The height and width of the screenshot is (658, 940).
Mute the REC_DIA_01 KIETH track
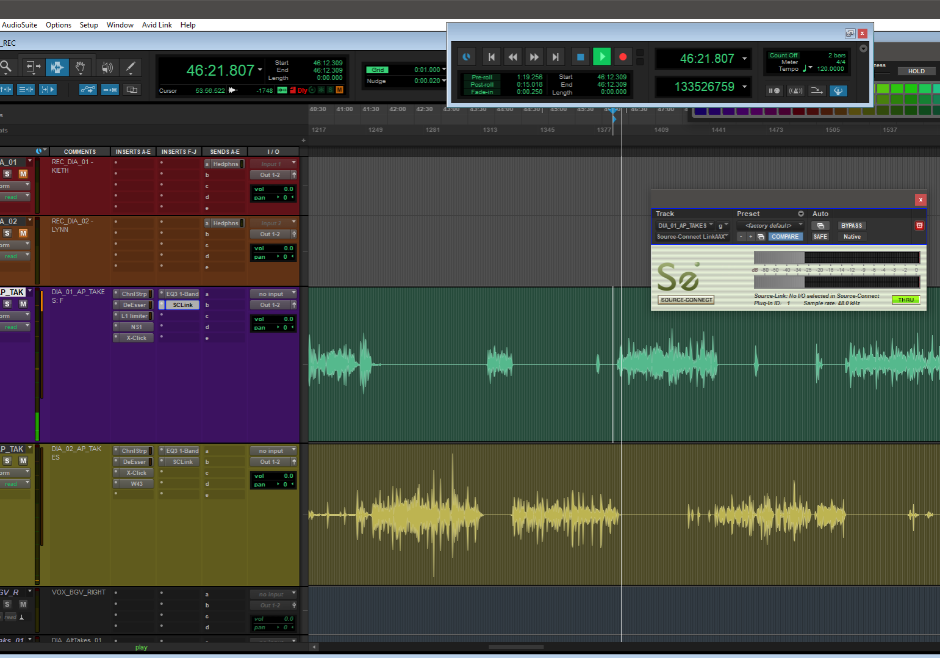click(x=23, y=174)
